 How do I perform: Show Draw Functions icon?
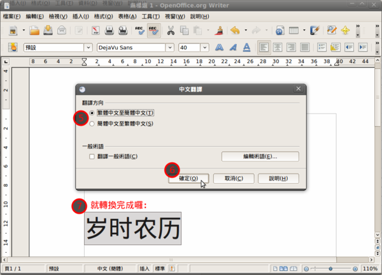click(315, 31)
